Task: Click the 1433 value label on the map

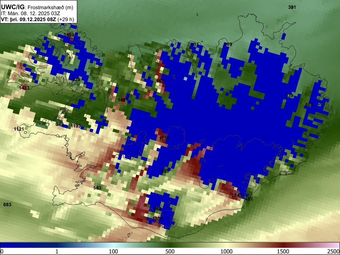Action: pos(24,88)
